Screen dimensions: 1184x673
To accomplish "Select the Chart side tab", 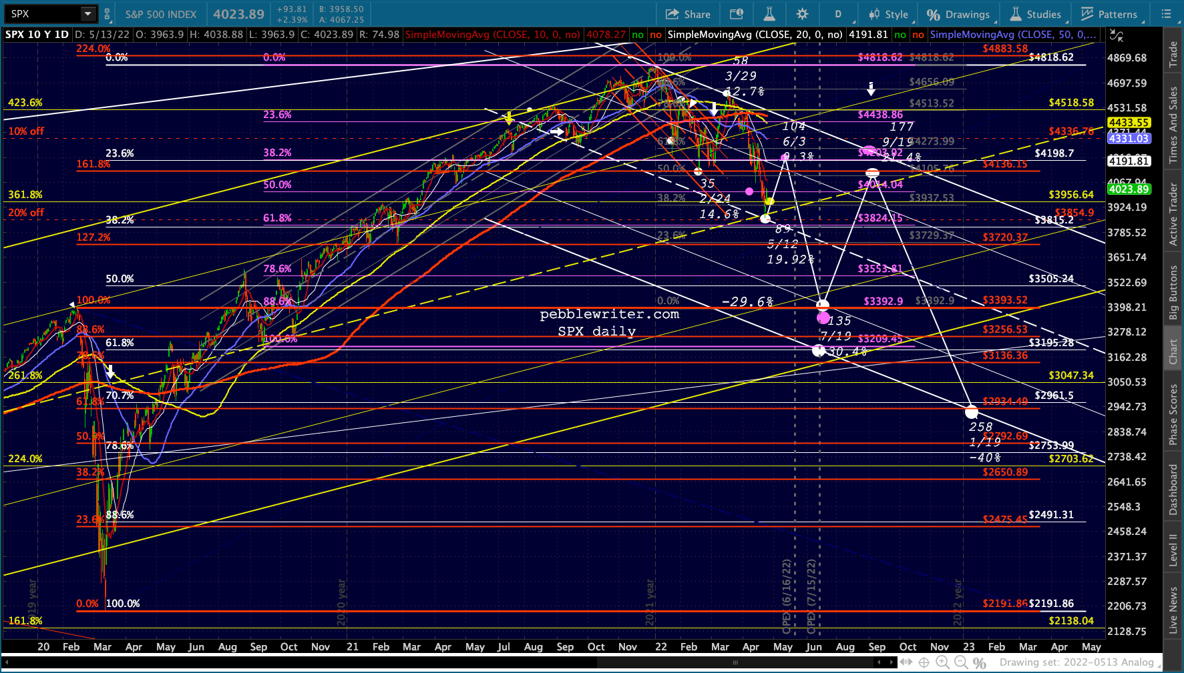I will 1173,352.
